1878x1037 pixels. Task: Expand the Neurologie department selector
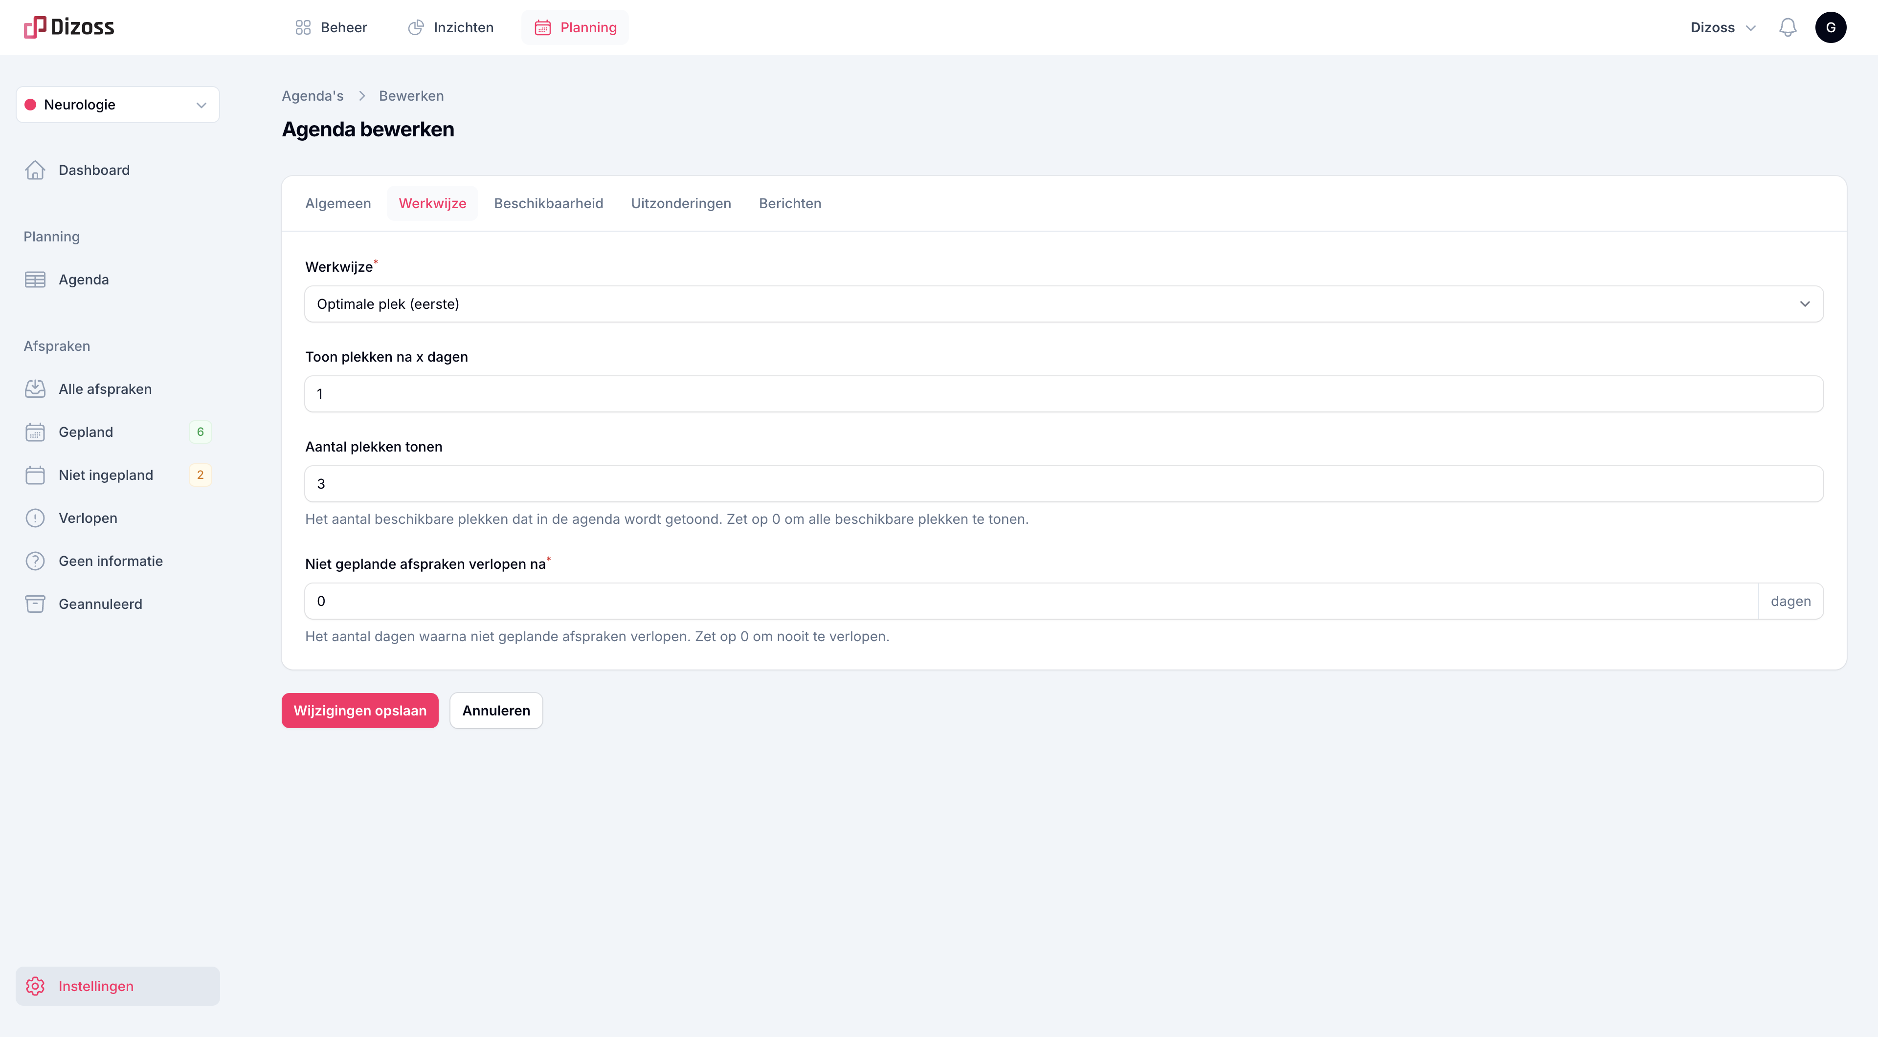click(x=117, y=105)
